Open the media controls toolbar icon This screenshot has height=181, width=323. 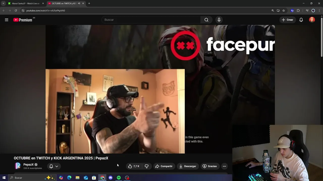click(x=307, y=11)
